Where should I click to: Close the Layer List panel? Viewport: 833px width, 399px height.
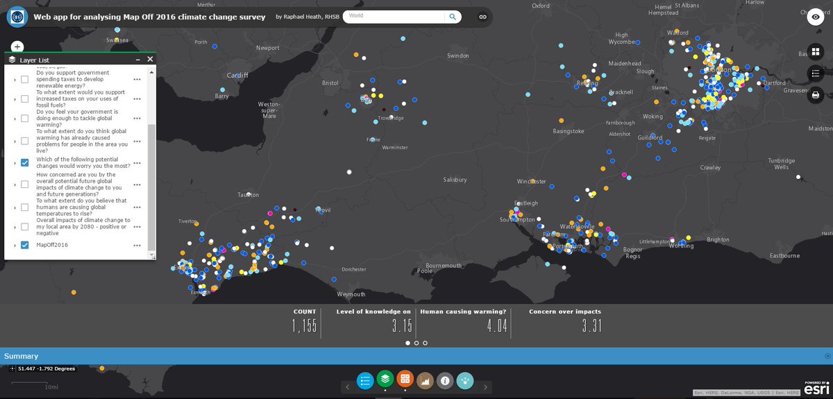point(149,60)
